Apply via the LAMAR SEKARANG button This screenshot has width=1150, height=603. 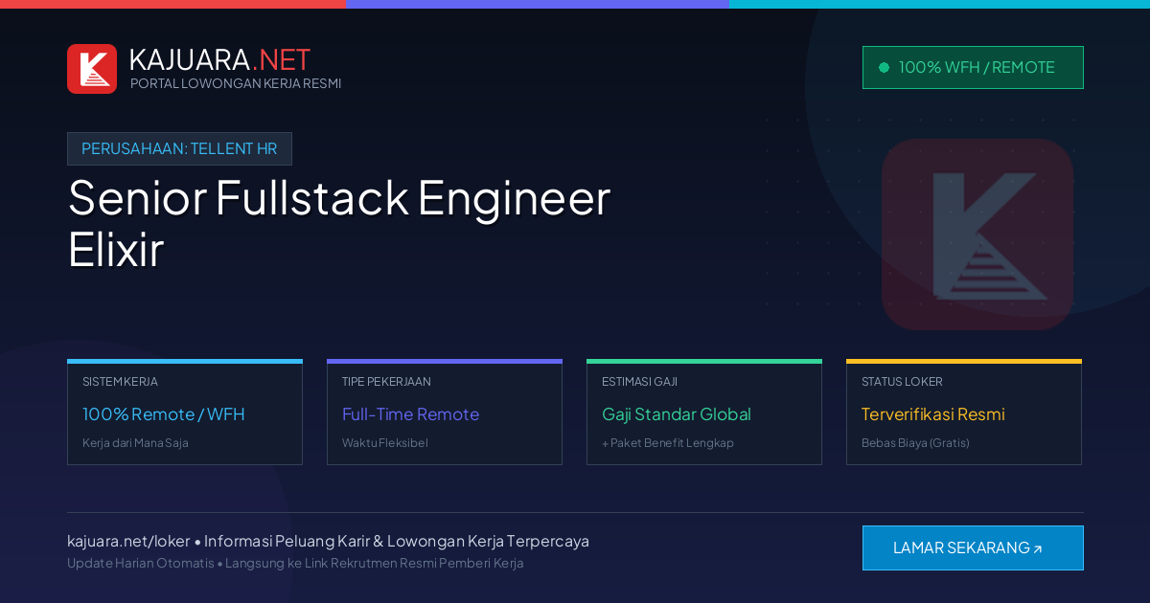click(x=973, y=547)
